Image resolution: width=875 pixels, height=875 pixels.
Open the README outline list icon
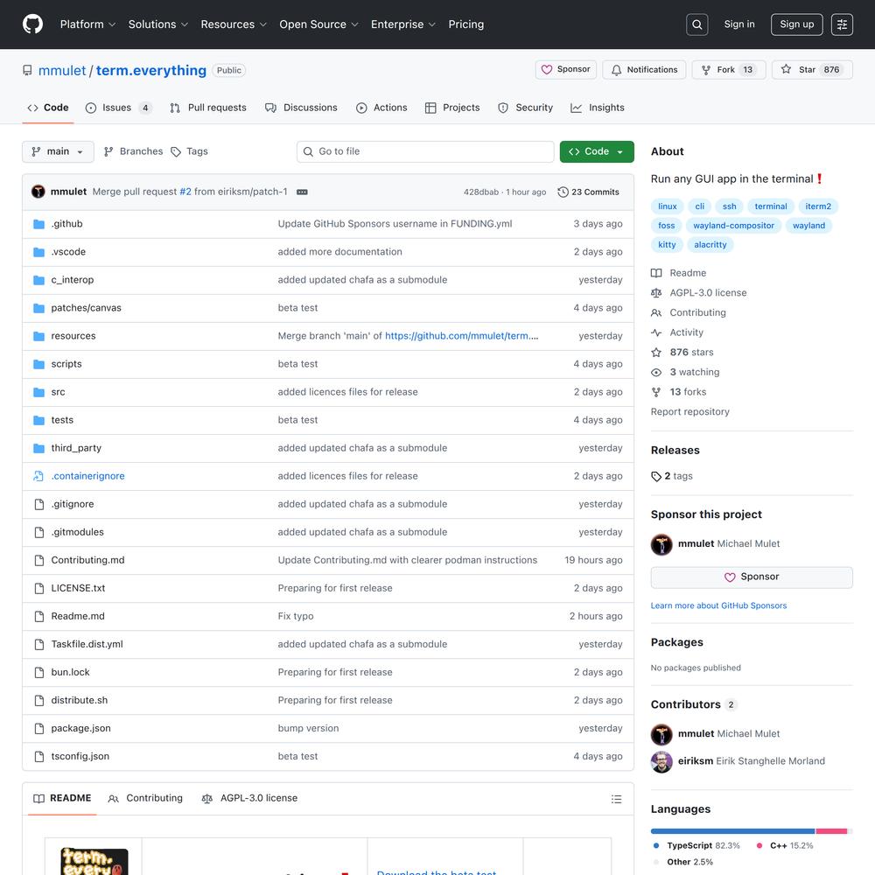(616, 799)
